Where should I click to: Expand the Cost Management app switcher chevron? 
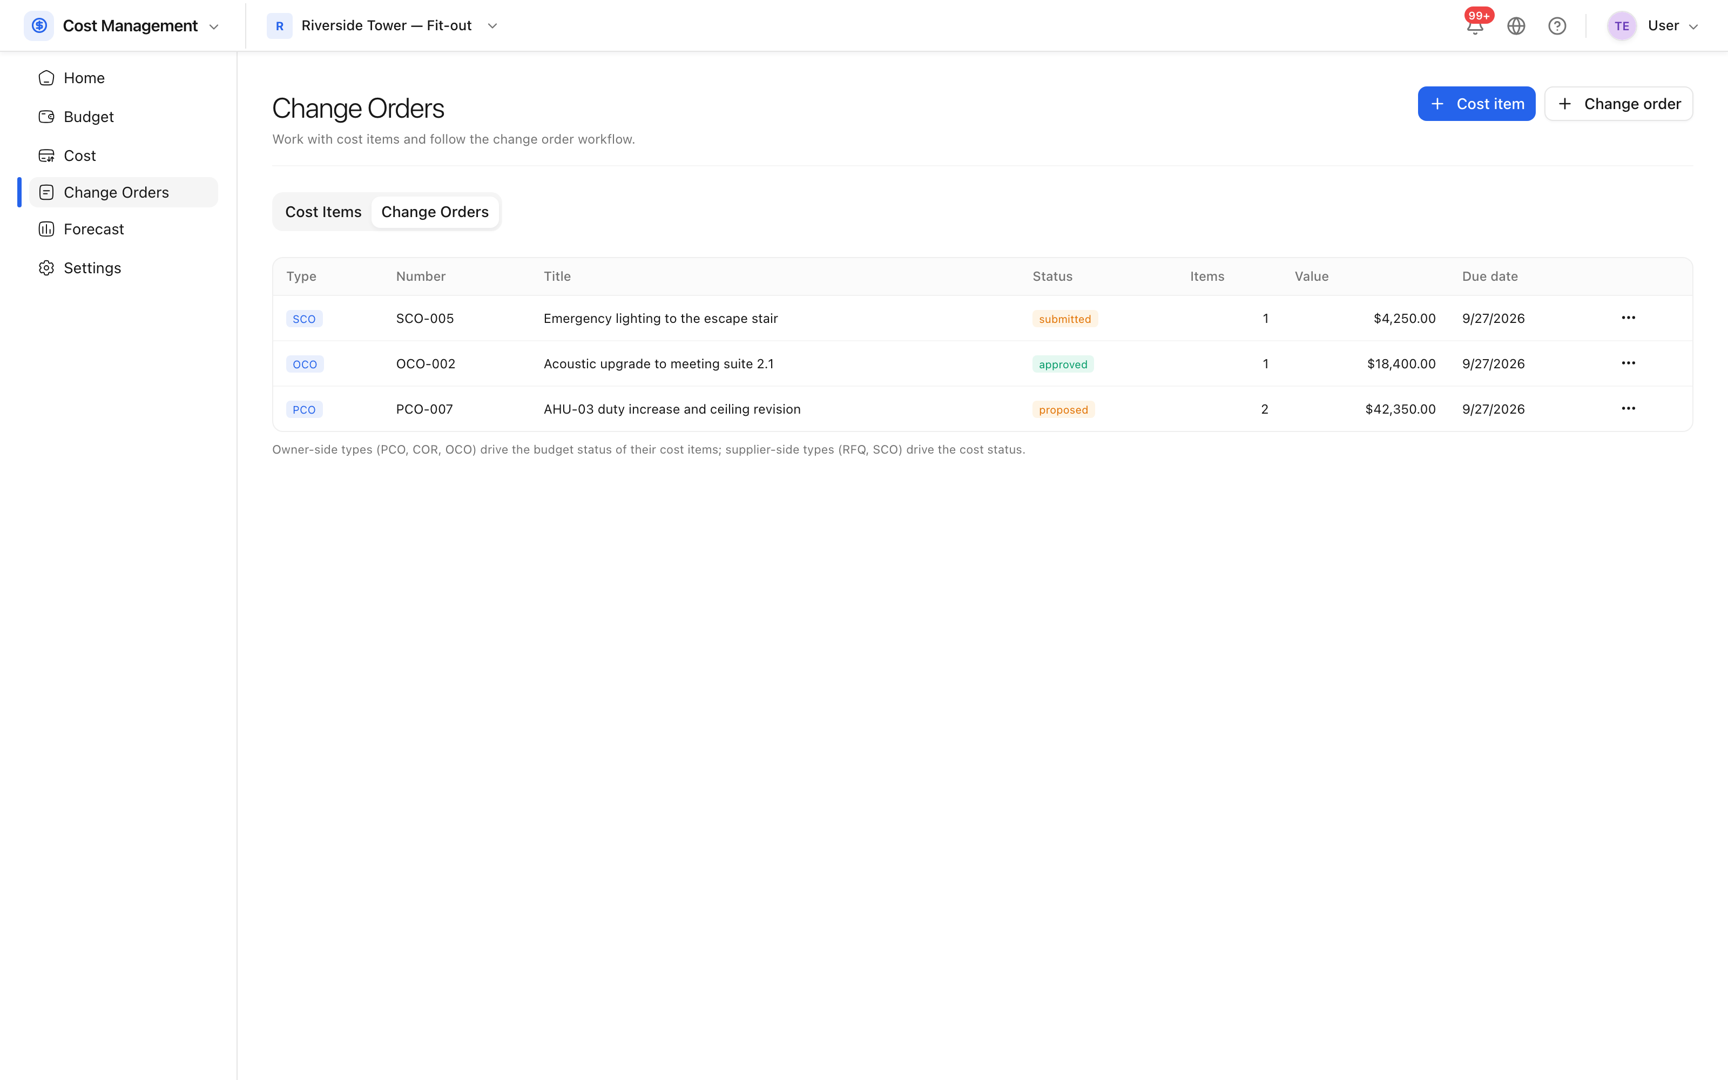(213, 26)
